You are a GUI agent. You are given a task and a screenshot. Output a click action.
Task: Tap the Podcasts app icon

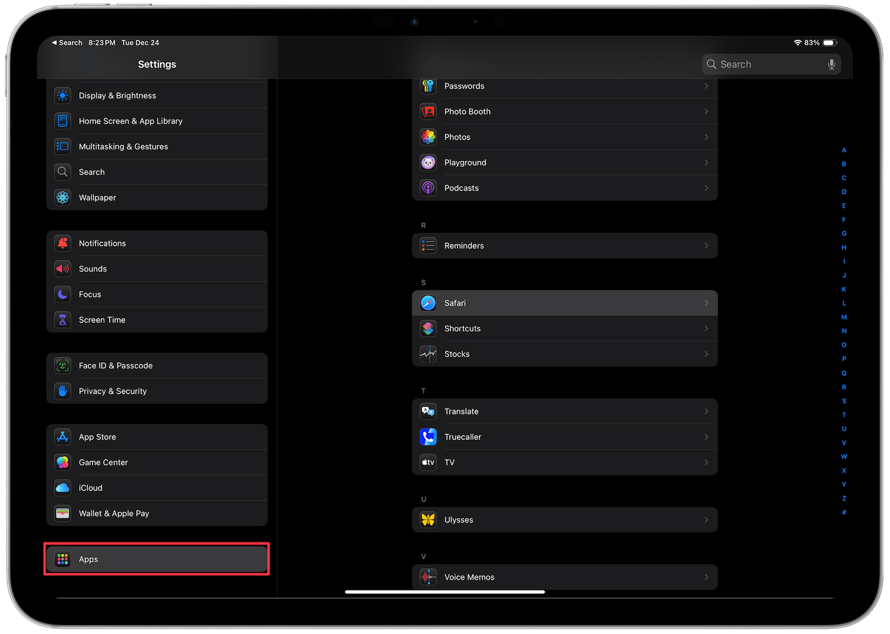point(428,188)
